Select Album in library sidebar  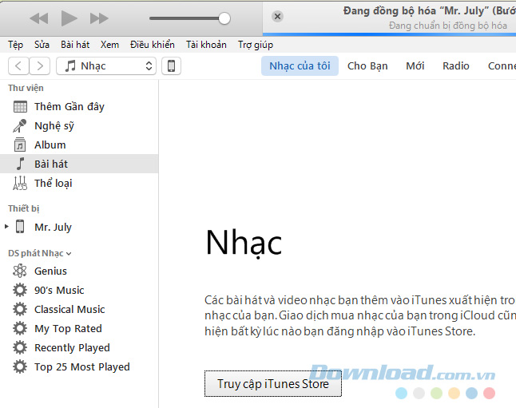pos(79,145)
